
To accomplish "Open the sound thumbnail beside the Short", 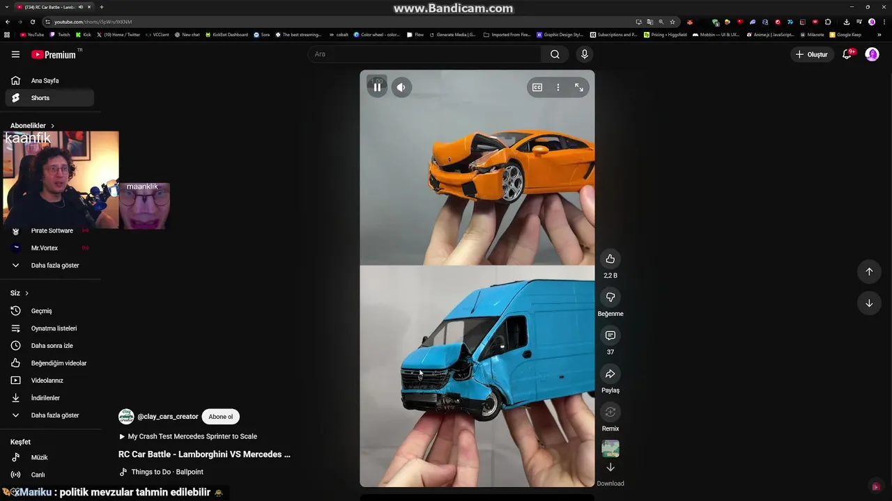I will (610, 449).
